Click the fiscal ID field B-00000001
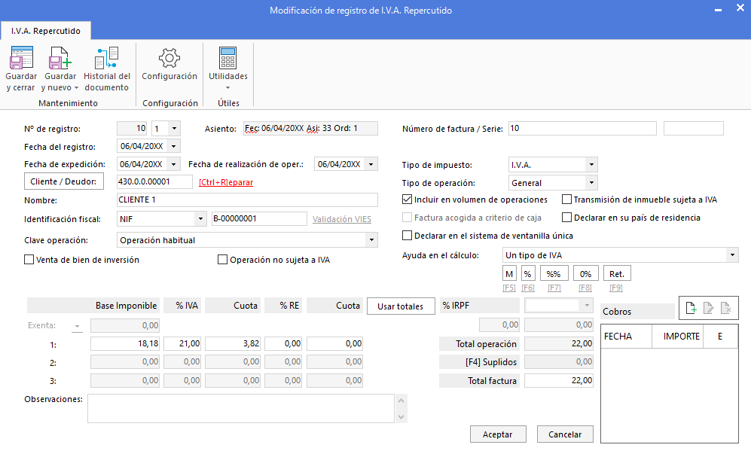Image resolution: width=751 pixels, height=454 pixels. click(259, 219)
